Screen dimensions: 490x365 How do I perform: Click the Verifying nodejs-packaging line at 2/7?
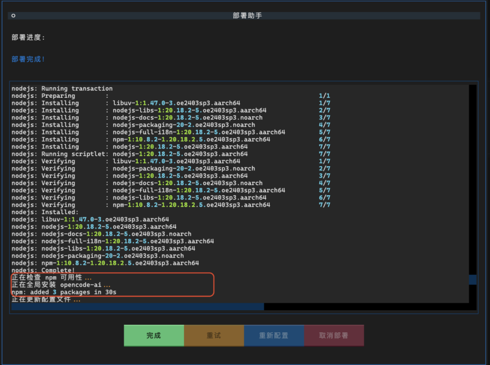pos(171,168)
